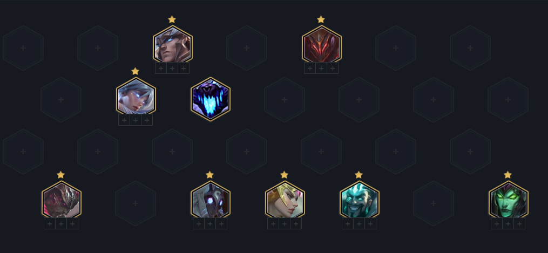Screen dimensions: 548x253
Task: Select the silver-haired woman champion portrait
Action: coord(136,97)
